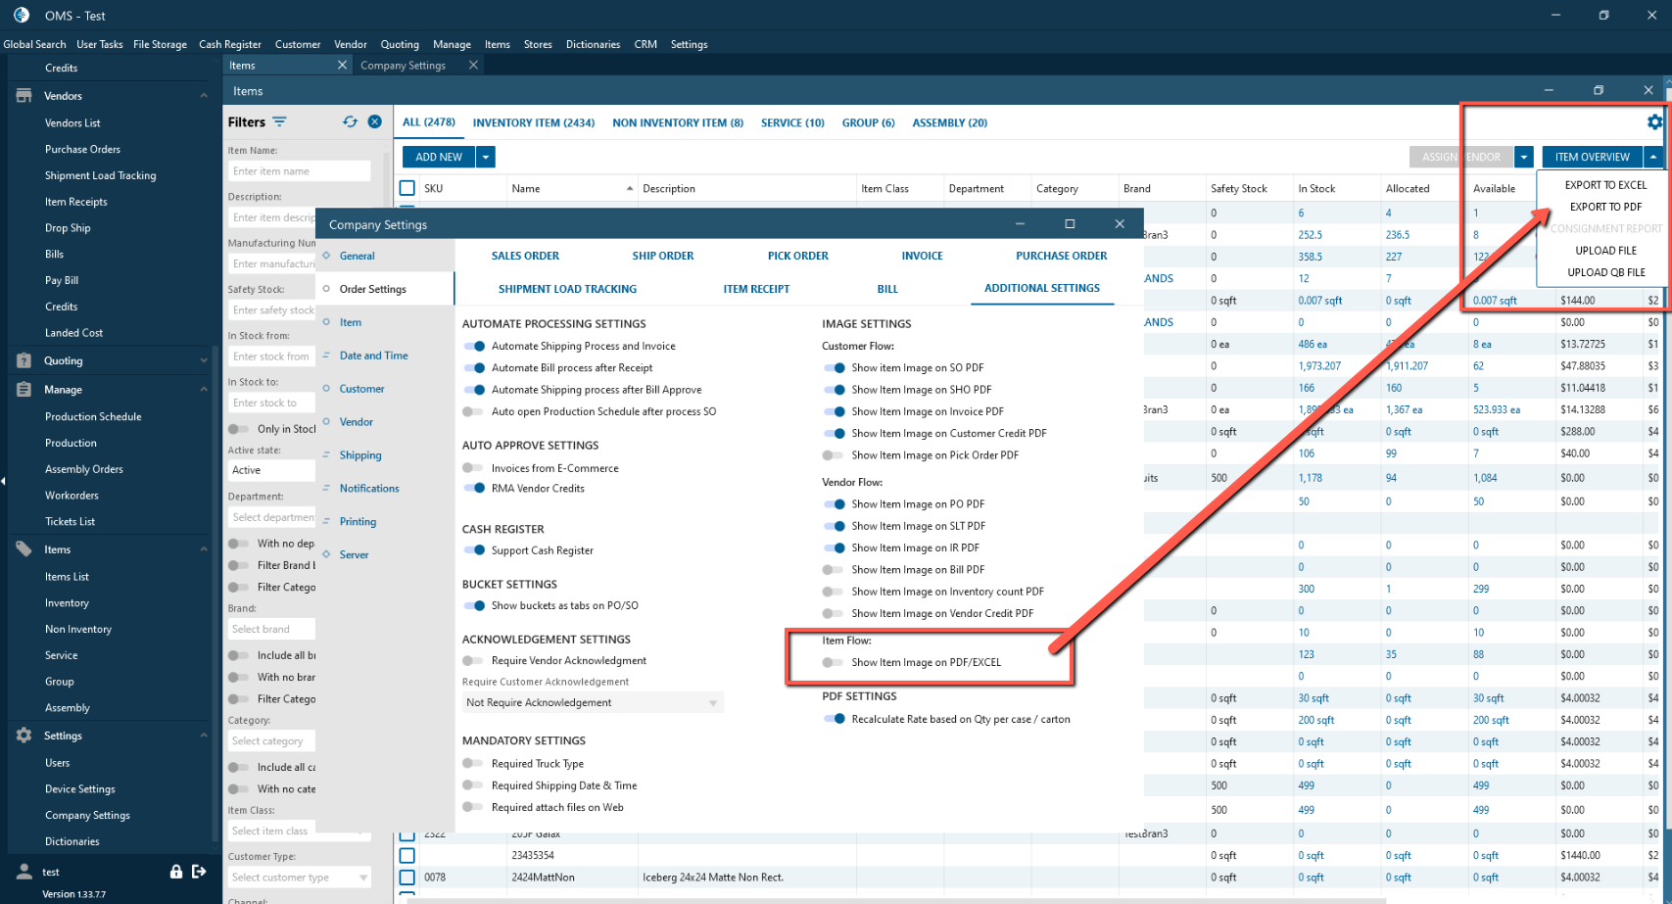Screen dimensions: 1672x904
Task: Click the OMS app logo in title bar
Action: point(22,16)
